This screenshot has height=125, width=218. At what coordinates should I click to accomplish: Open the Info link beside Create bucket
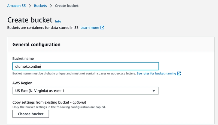(x=58, y=21)
